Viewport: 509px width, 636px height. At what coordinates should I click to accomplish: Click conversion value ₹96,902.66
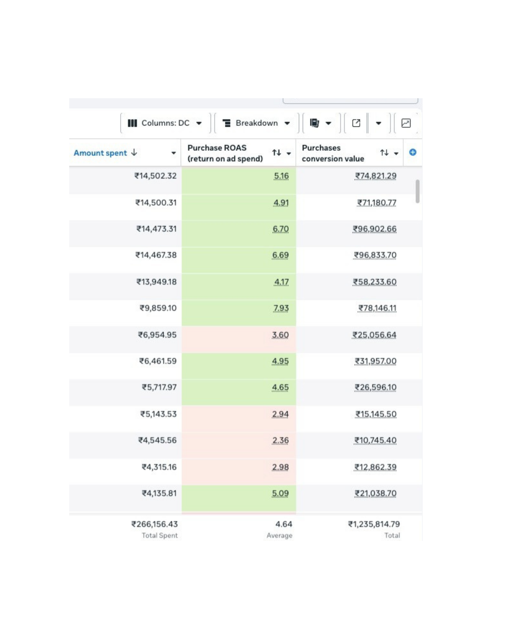click(375, 229)
